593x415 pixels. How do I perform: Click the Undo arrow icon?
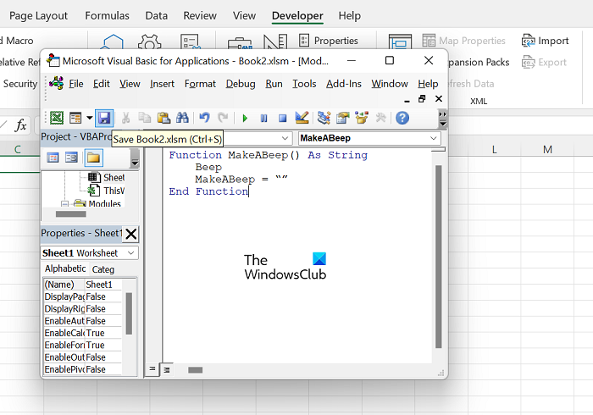[204, 119]
